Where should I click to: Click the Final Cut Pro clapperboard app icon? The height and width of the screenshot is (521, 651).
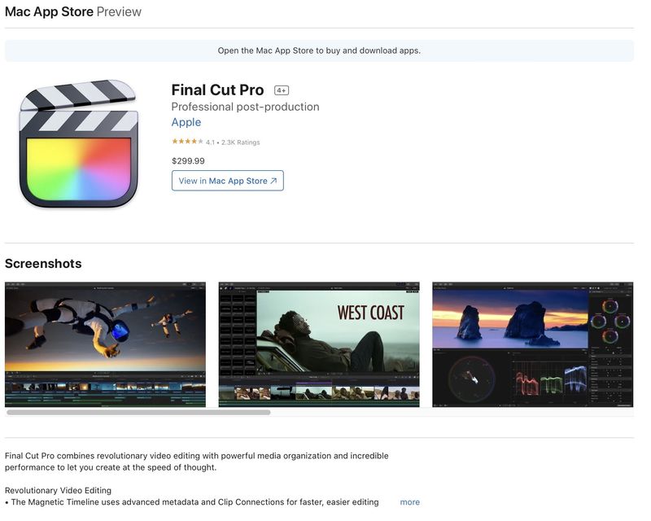pos(79,144)
